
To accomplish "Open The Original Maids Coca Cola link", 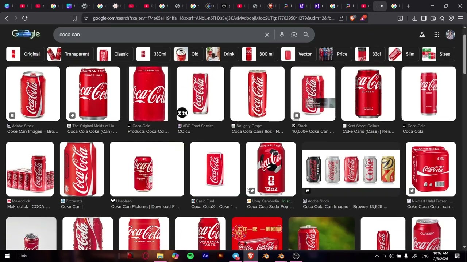I will tap(92, 131).
